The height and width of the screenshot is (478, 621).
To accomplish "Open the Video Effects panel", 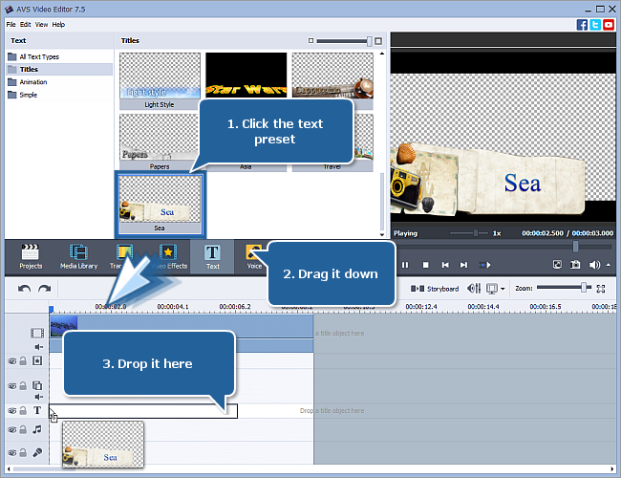I will tap(169, 257).
